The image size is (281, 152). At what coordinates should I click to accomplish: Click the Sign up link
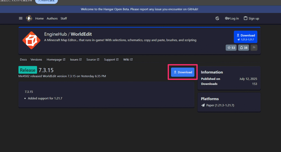point(251,18)
